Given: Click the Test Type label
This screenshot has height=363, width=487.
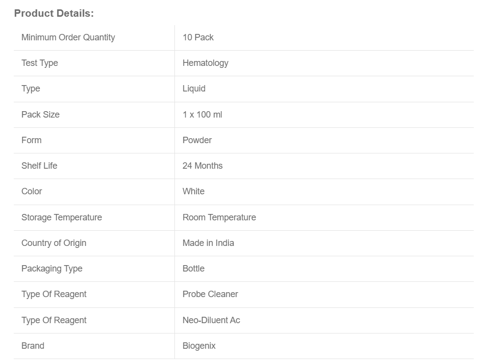Looking at the screenshot, I should click(x=39, y=63).
